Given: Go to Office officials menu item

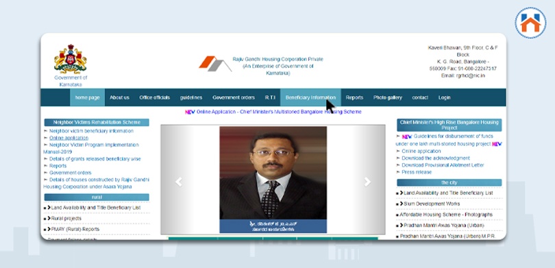Looking at the screenshot, I should [154, 97].
